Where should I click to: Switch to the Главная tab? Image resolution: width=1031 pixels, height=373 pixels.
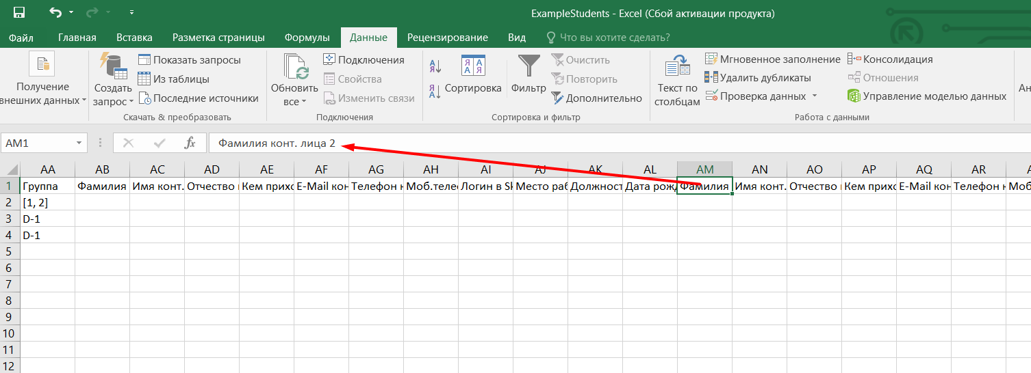[x=77, y=38]
